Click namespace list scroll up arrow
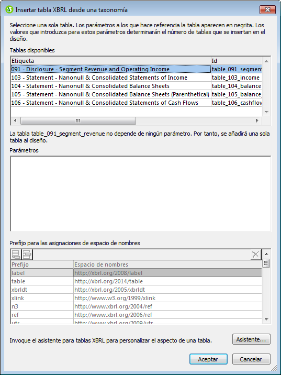Image resolution: width=281 pixels, height=375 pixels. 266,254
